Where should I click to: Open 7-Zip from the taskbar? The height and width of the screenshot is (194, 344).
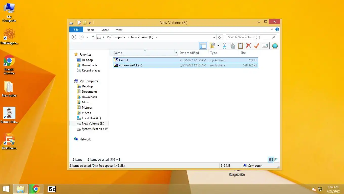point(52,189)
